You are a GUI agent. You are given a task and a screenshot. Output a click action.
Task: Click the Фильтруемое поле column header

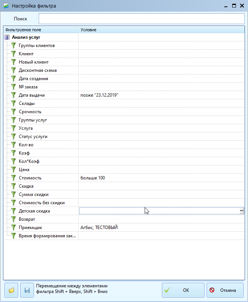coord(41,30)
